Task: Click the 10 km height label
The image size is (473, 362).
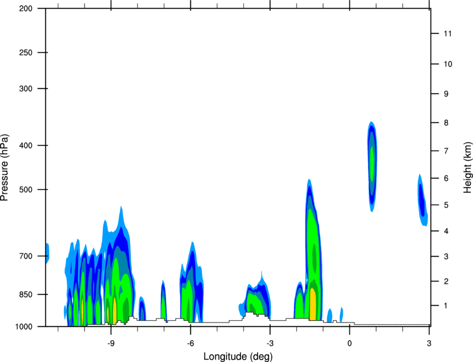Action: pos(448,64)
